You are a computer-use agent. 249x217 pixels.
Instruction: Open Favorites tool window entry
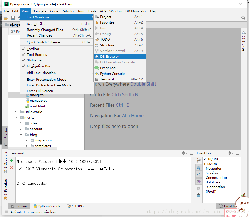coord(120,22)
